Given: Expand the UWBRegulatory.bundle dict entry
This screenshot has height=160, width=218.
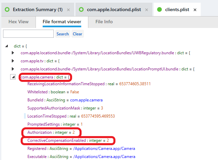Looking at the screenshot, I should [13, 53].
